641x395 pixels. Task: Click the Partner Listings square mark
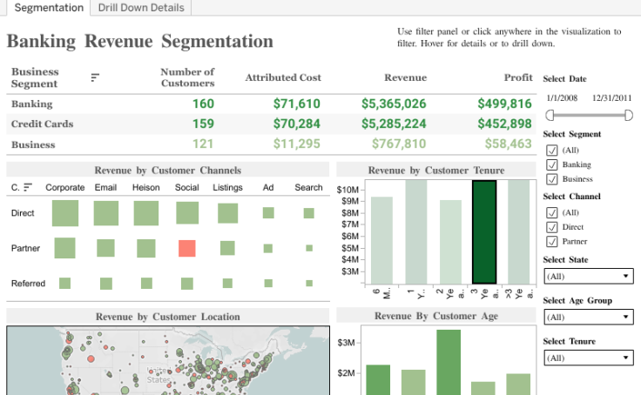pos(227,248)
